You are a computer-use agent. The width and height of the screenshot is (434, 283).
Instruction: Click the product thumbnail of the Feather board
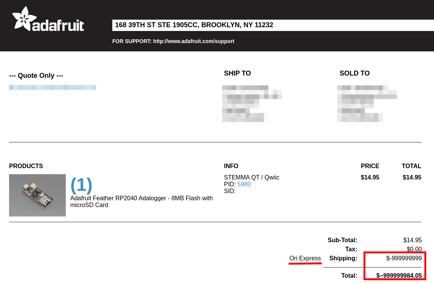[x=37, y=195]
